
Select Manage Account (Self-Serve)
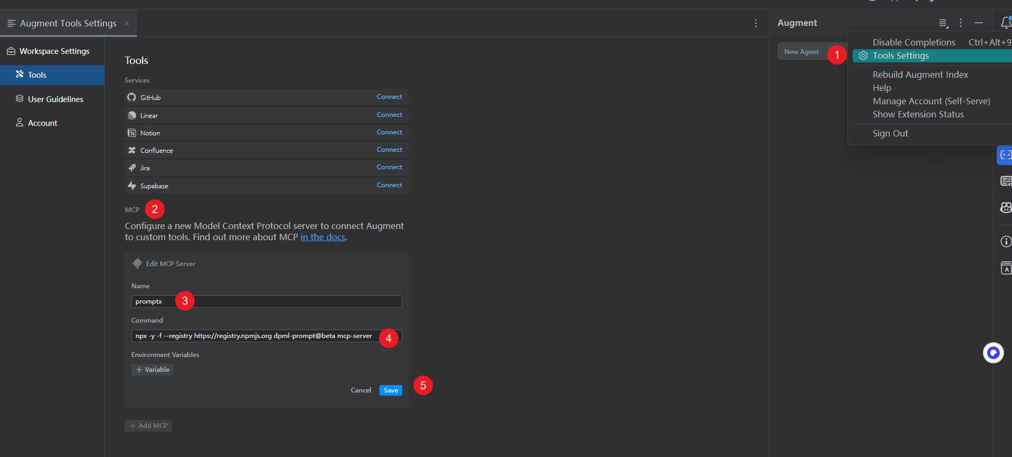(x=932, y=101)
